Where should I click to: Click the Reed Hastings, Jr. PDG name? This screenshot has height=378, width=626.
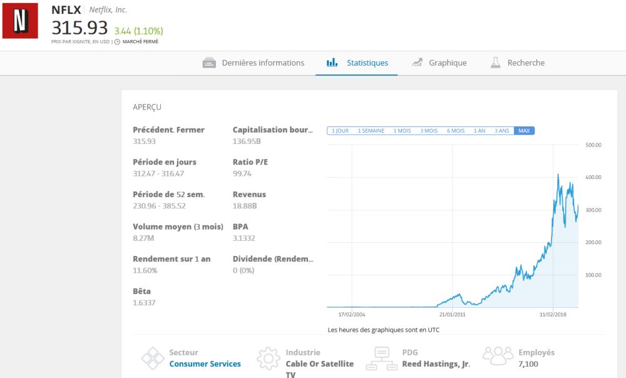point(436,364)
